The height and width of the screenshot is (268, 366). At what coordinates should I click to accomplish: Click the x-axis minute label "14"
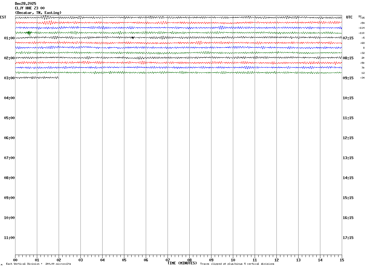click(320, 260)
